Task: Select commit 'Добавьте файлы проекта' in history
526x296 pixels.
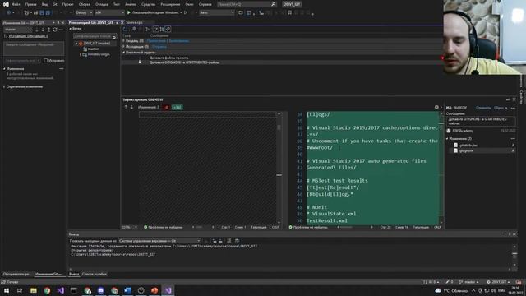Action: click(x=168, y=58)
